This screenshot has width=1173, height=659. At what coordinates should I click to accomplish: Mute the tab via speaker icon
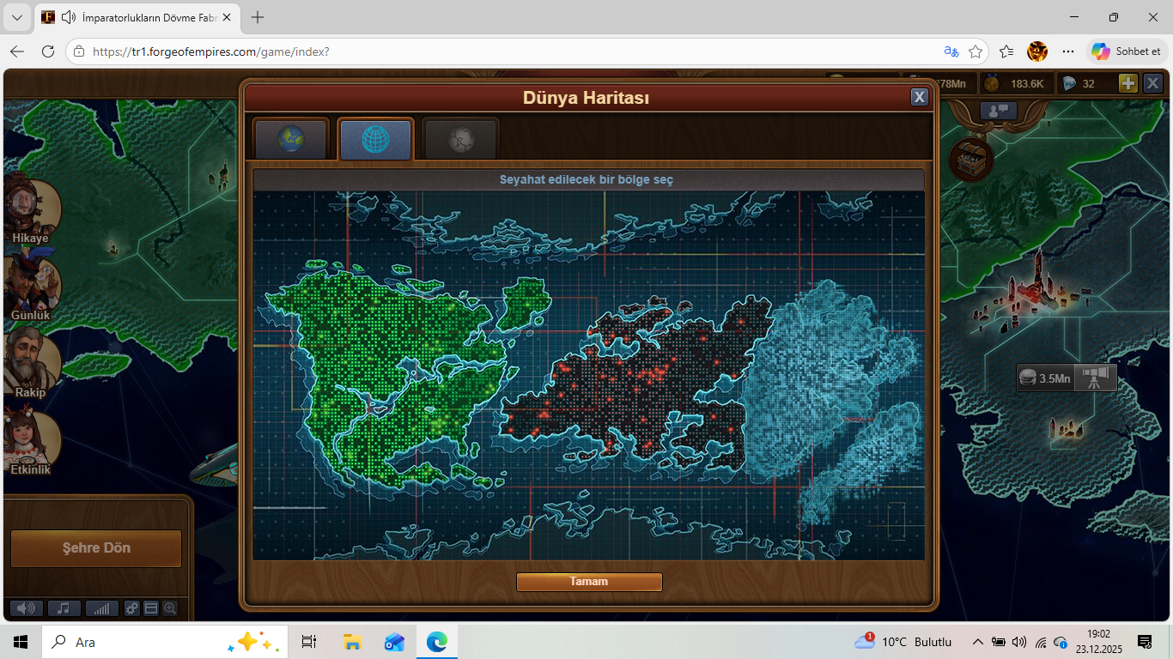coord(69,17)
